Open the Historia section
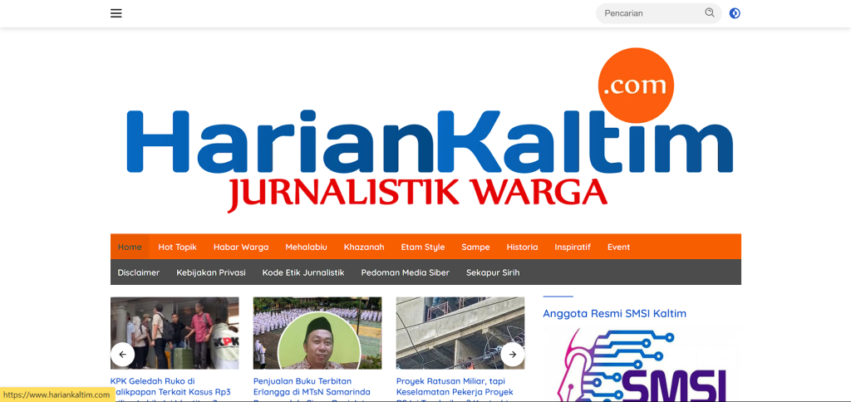Viewport: 851px width, 402px height. [522, 247]
